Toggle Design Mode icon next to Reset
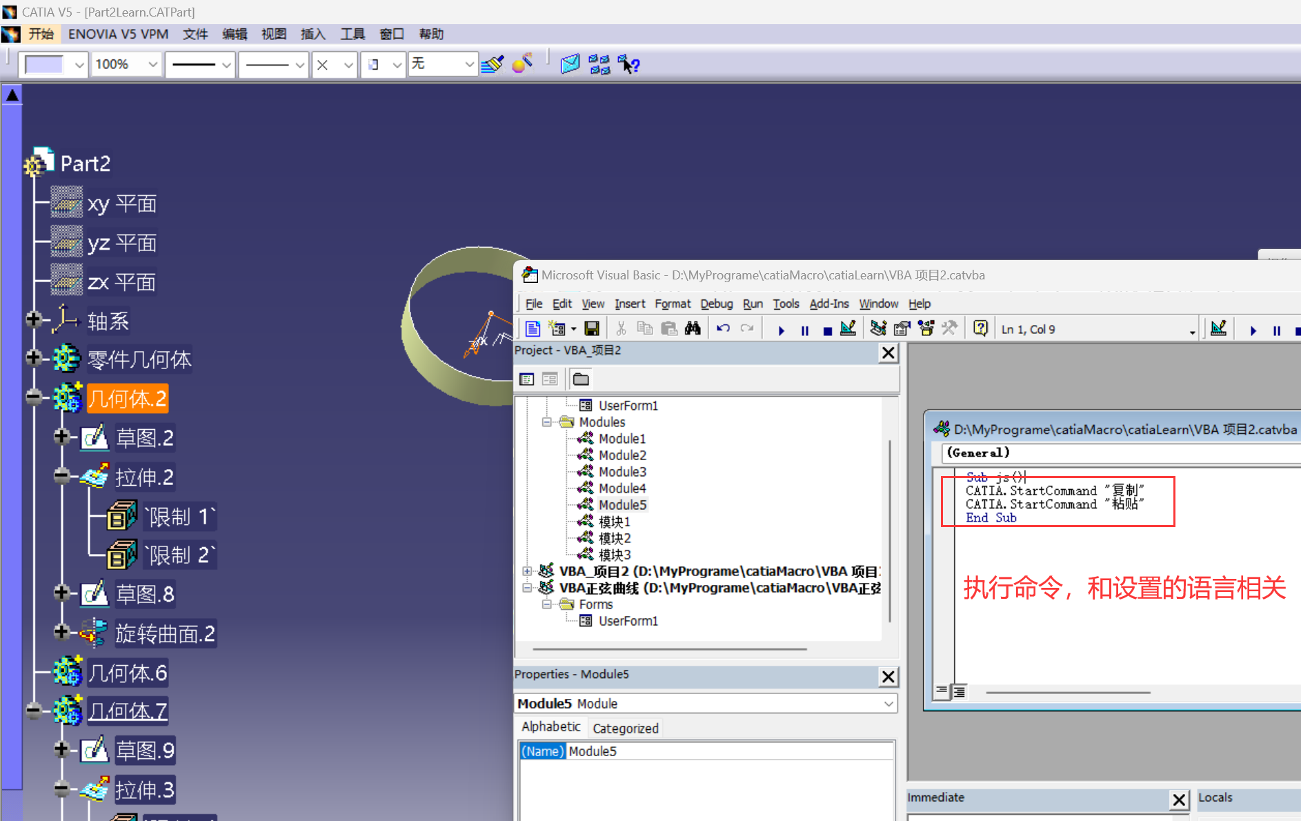 848,329
